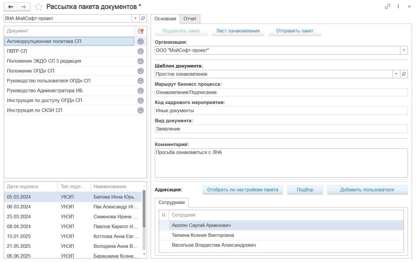This screenshot has width=416, height=262.
Task: Click Добавить пользователя
Action: [367, 190]
